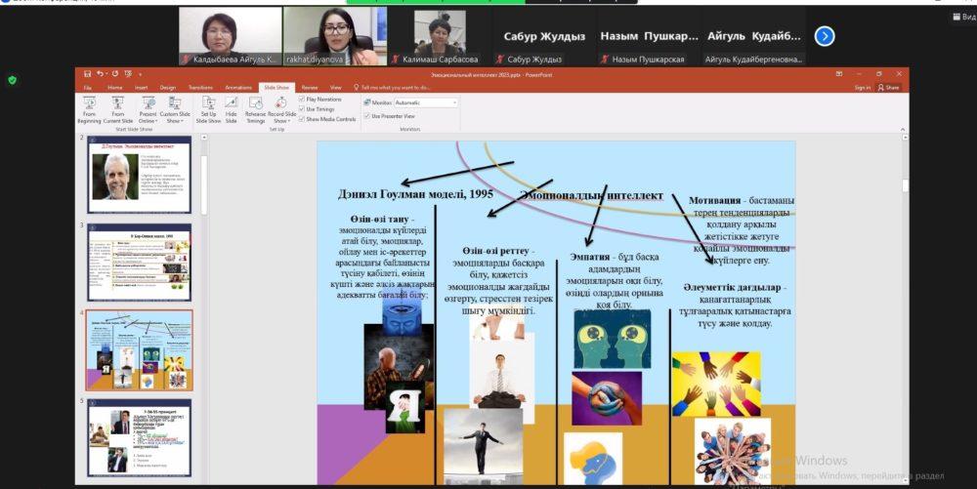Image resolution: width=977 pixels, height=489 pixels.
Task: Select slide 2 thumbnail with Goleman photo
Action: point(139,174)
